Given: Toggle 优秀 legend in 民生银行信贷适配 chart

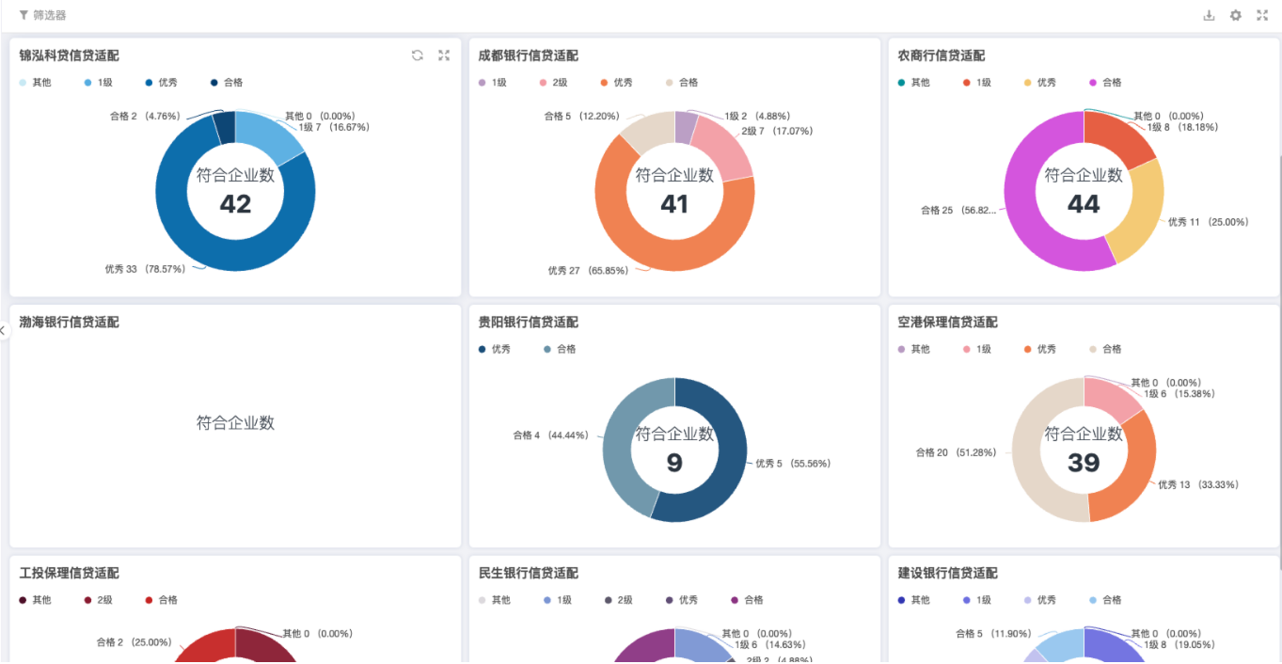Looking at the screenshot, I should [x=681, y=600].
